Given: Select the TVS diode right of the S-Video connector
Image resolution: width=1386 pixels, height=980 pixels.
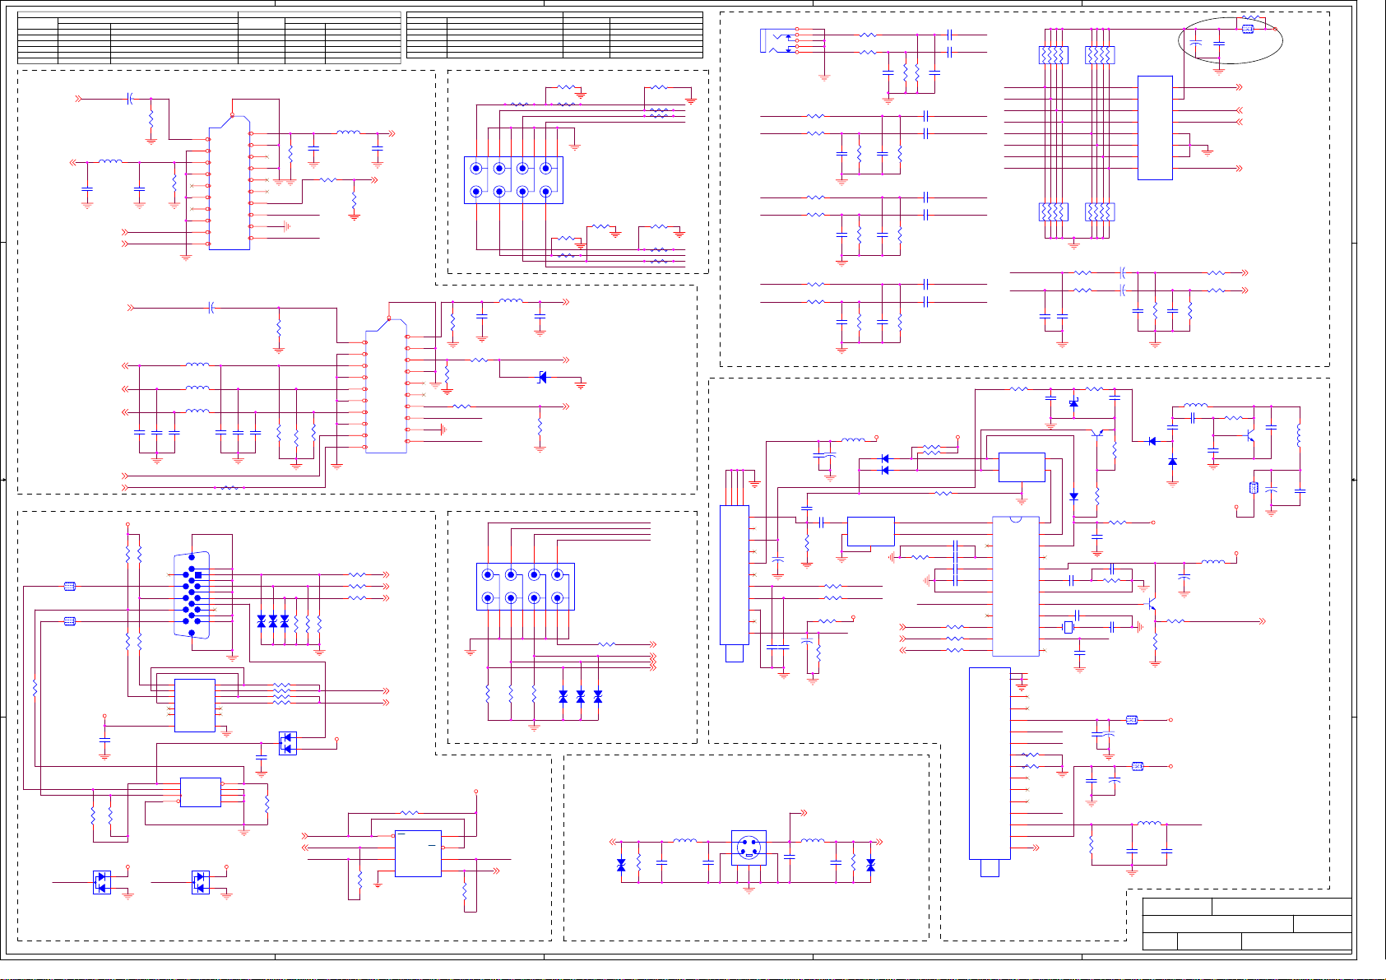Looking at the screenshot, I should [x=870, y=866].
